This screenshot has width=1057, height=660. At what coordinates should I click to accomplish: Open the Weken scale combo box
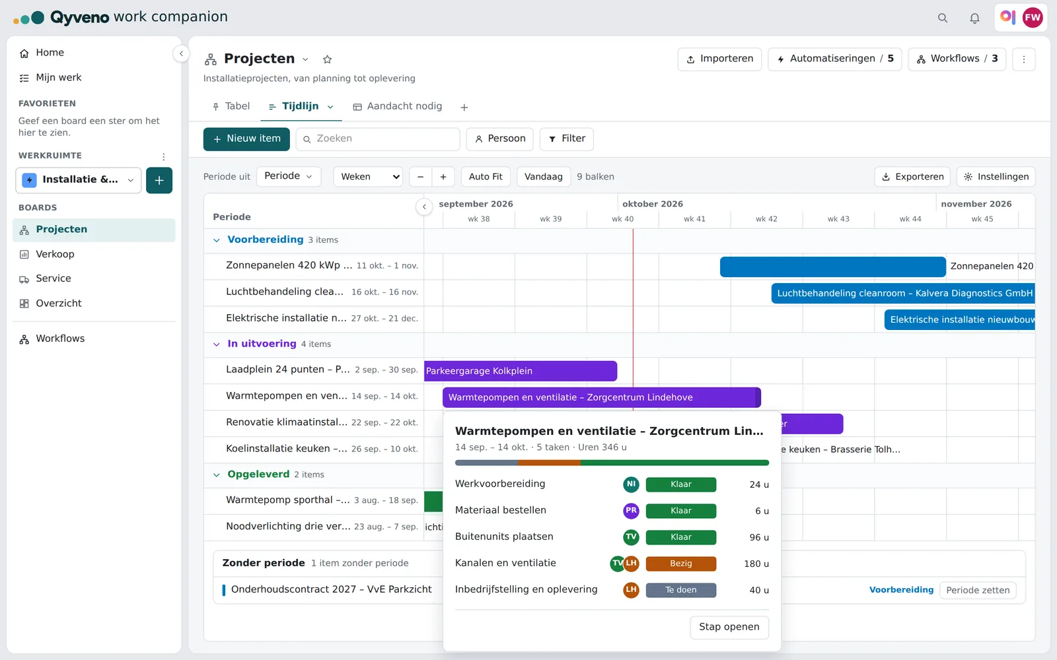click(368, 177)
